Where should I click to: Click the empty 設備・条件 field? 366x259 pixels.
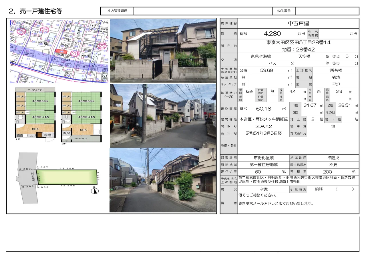pyautogui.click(x=298, y=146)
